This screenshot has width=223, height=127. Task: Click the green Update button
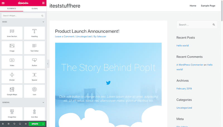click(35, 124)
